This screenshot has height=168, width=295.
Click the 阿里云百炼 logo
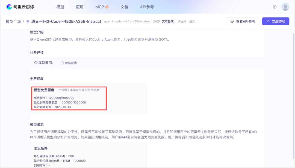pyautogui.click(x=20, y=7)
